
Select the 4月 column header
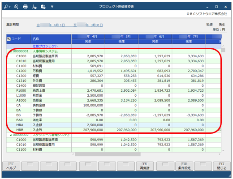pos(88,37)
